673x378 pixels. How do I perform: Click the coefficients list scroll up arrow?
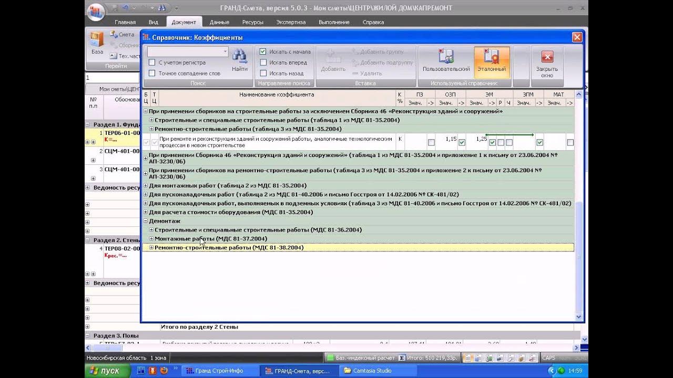click(x=579, y=94)
